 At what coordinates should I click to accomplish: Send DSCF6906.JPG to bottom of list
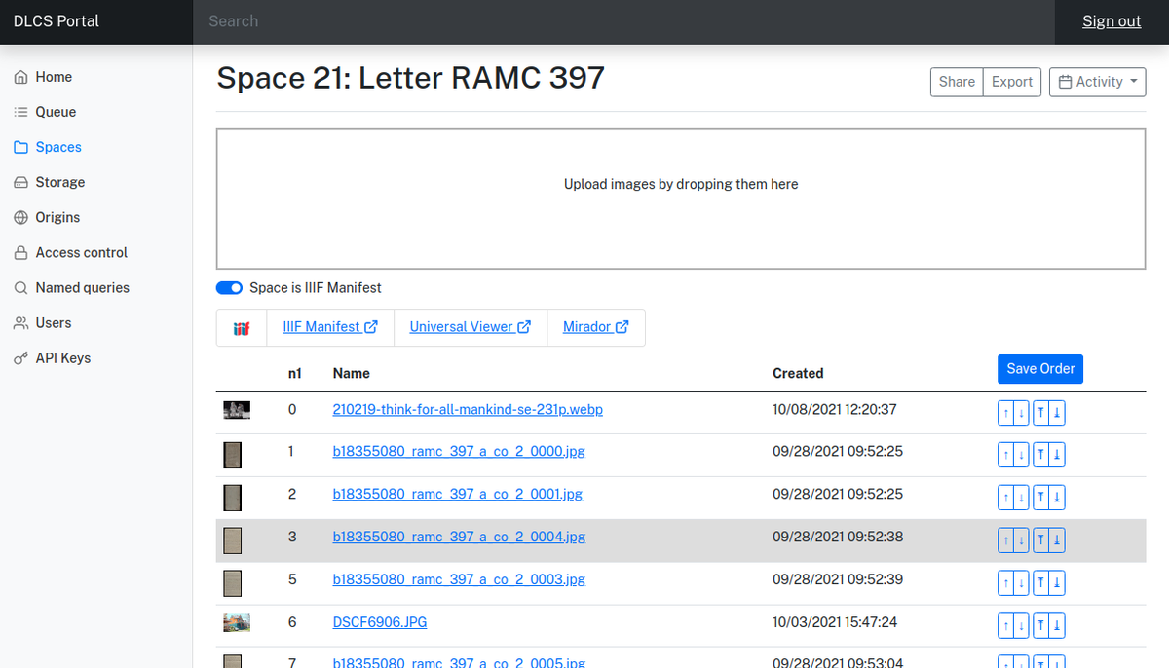click(x=1057, y=626)
